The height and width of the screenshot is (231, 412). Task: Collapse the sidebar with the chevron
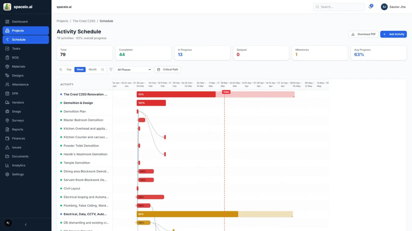click(26, 225)
